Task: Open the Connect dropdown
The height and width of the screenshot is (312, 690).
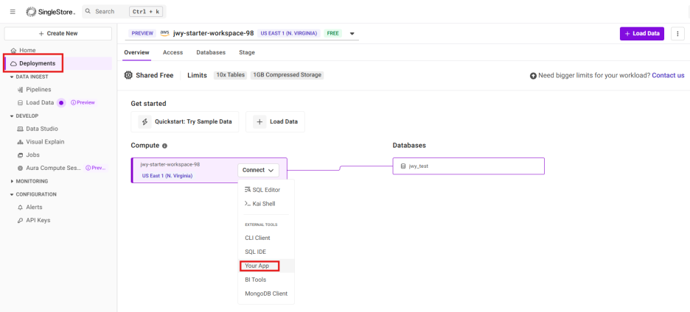Action: (258, 170)
